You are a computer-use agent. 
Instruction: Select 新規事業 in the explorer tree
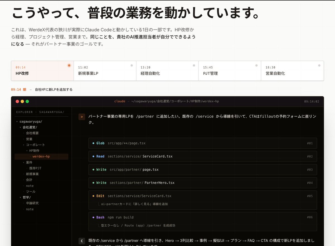(32, 174)
